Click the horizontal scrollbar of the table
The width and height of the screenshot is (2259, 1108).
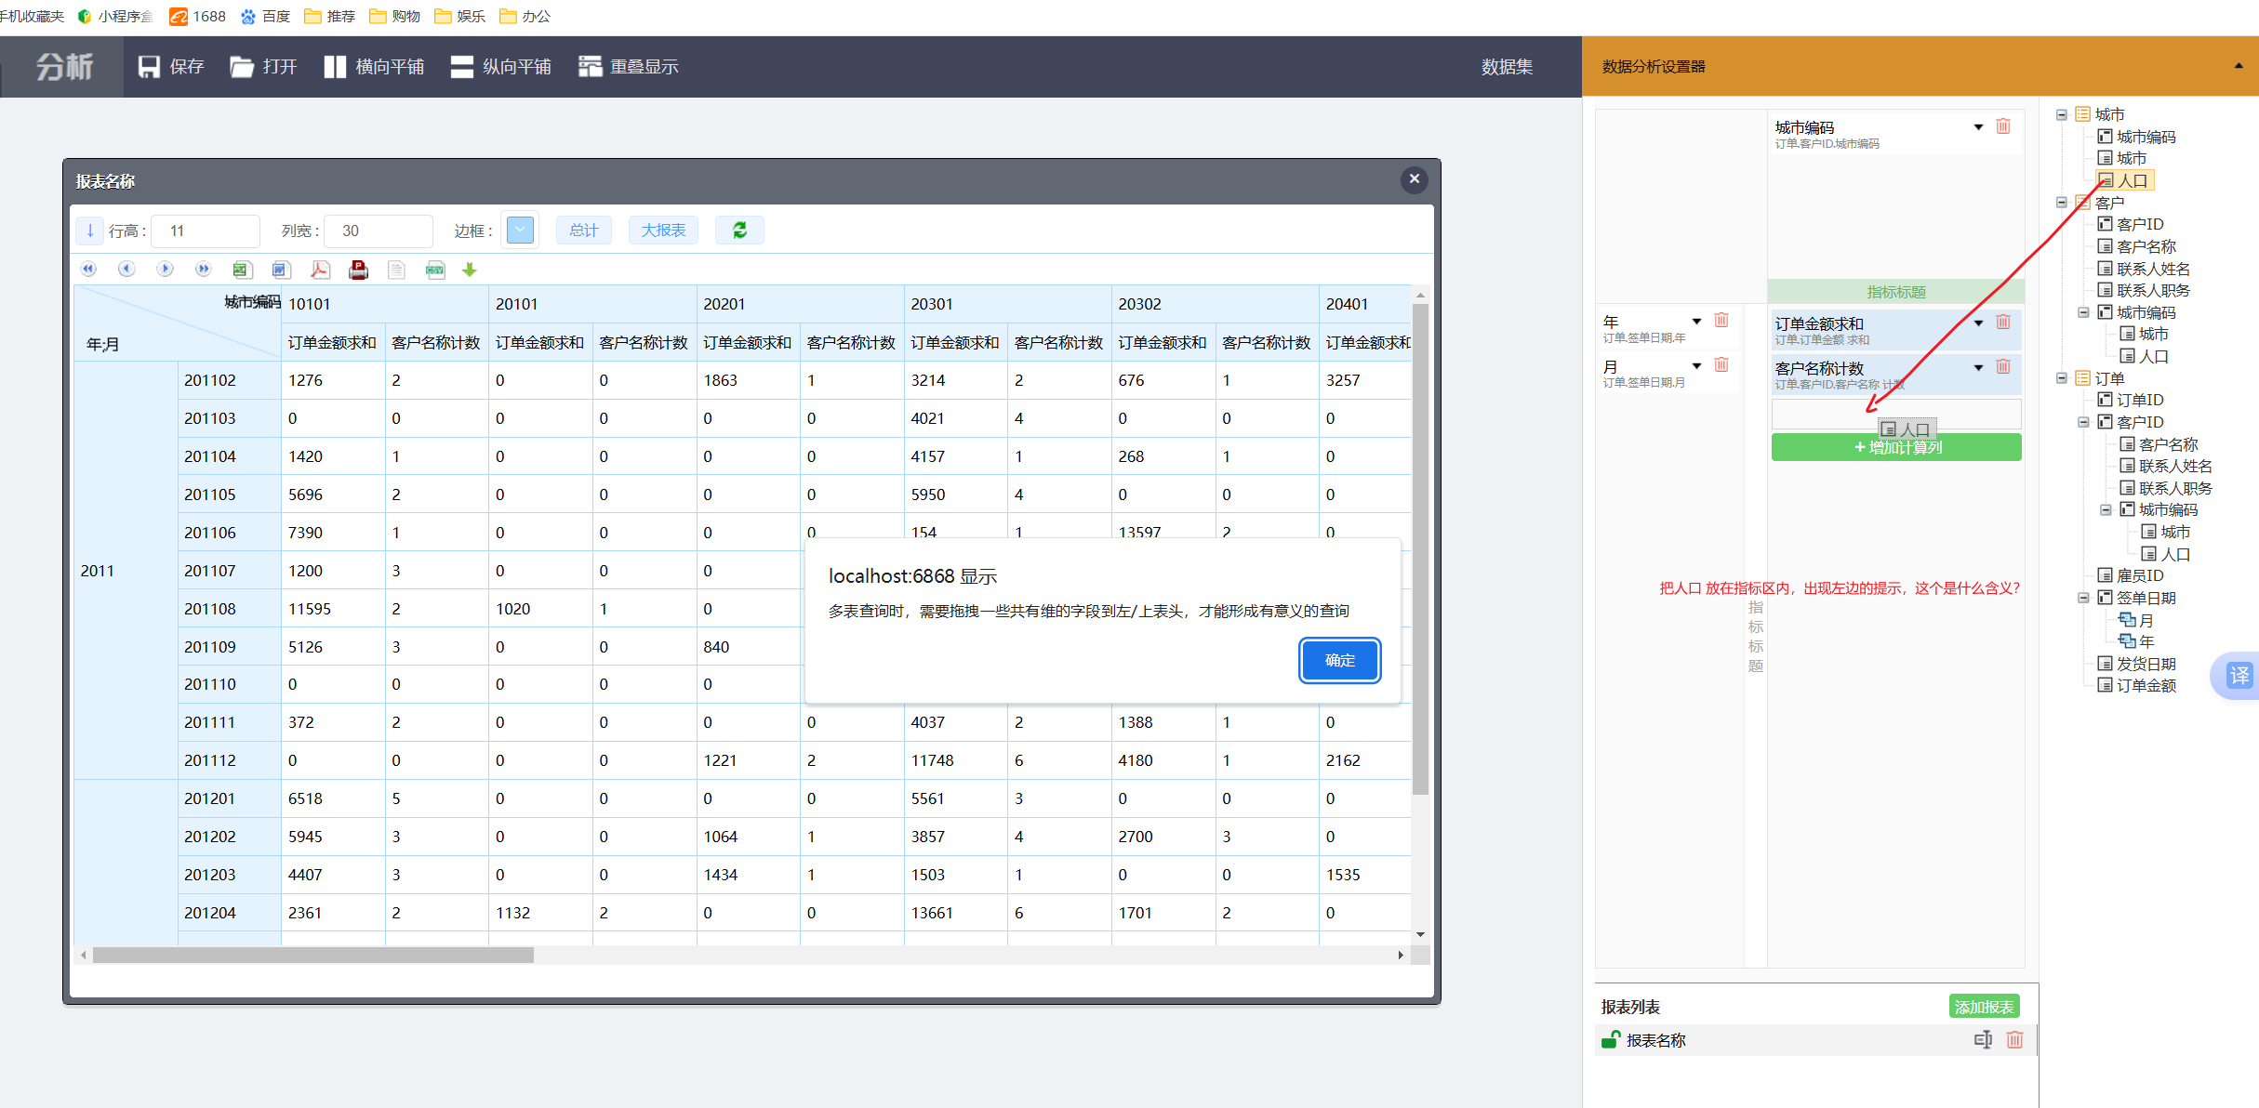pyautogui.click(x=312, y=956)
